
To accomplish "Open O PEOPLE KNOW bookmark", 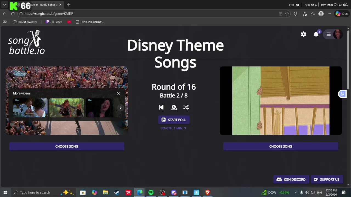I will pyautogui.click(x=90, y=22).
